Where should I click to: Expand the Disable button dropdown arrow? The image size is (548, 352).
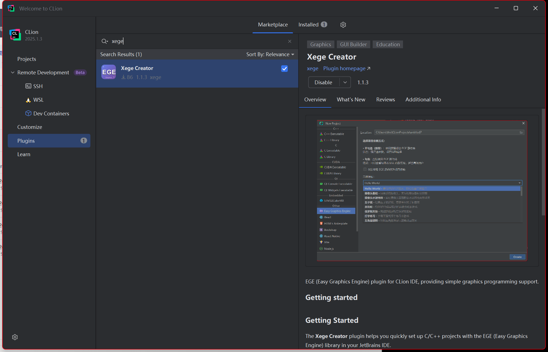[x=345, y=82]
